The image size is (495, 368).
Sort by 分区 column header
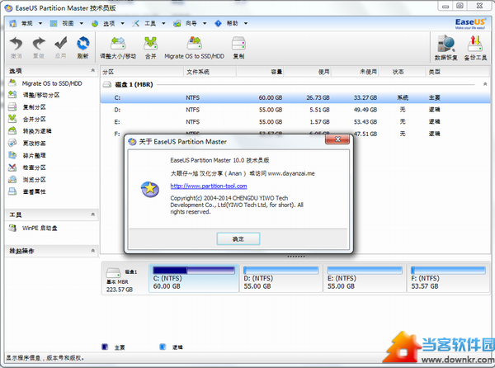pos(142,72)
